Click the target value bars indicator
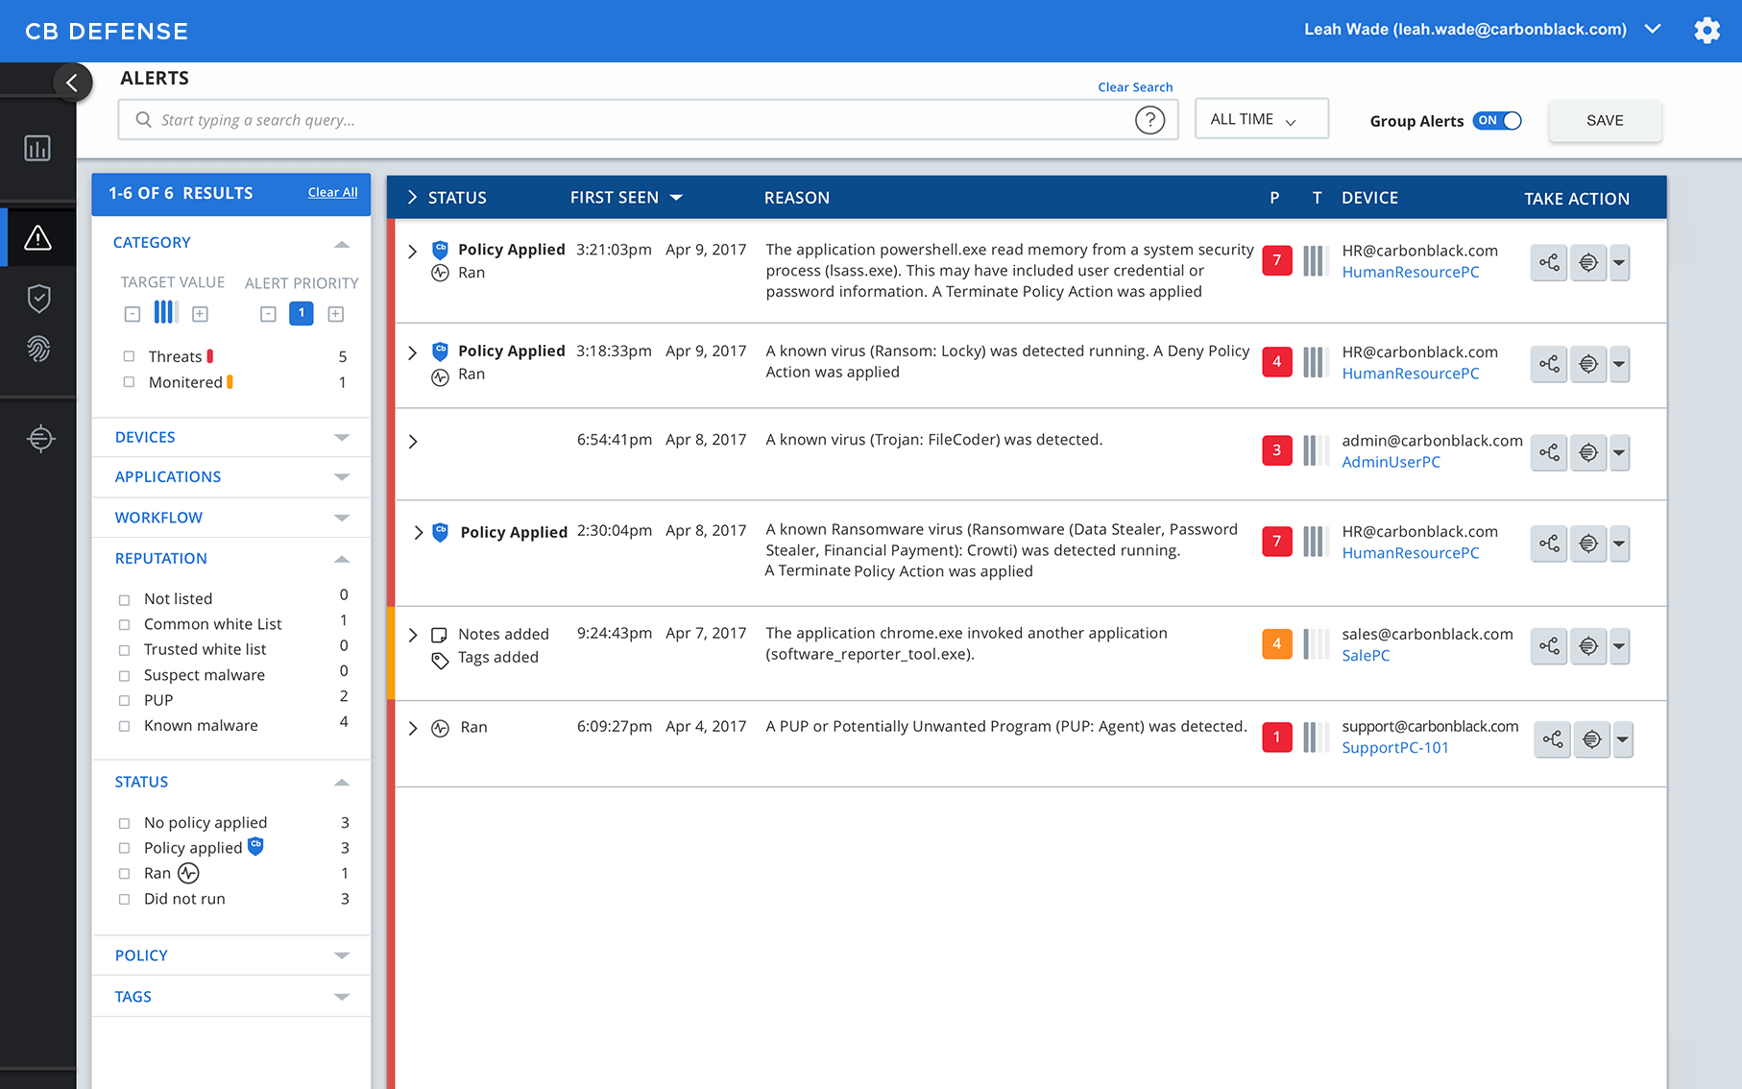Image resolution: width=1742 pixels, height=1089 pixels. [166, 312]
